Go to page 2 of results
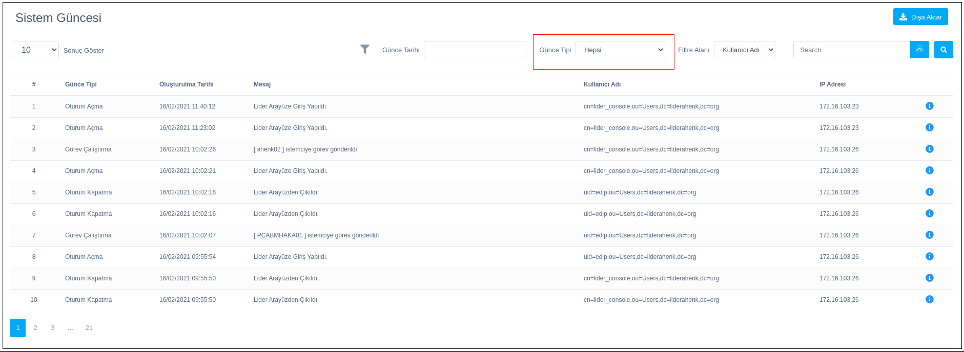Screen dimensions: 964x352 click(35, 328)
